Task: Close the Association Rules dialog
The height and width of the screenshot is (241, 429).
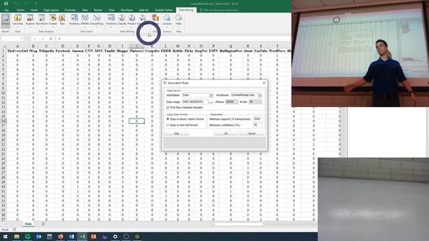Action: coord(264,83)
